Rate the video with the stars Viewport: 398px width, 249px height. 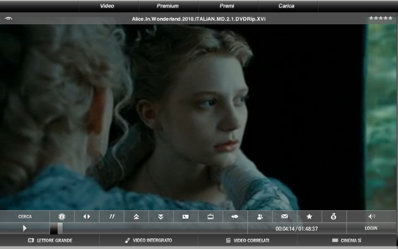pyautogui.click(x=381, y=18)
